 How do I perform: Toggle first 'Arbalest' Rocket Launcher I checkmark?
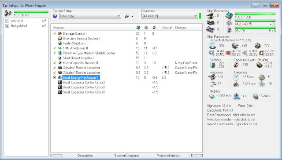coord(55,68)
